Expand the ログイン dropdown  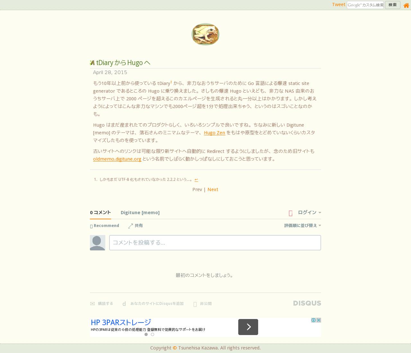coord(310,212)
